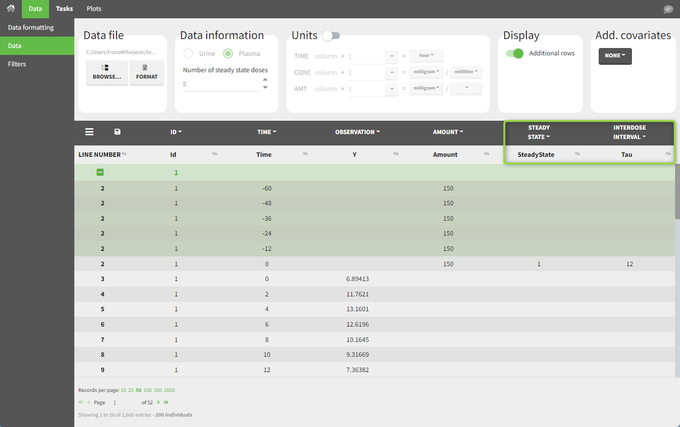680x427 pixels.
Task: Open the OBSERVATION column type dropdown
Action: (357, 132)
